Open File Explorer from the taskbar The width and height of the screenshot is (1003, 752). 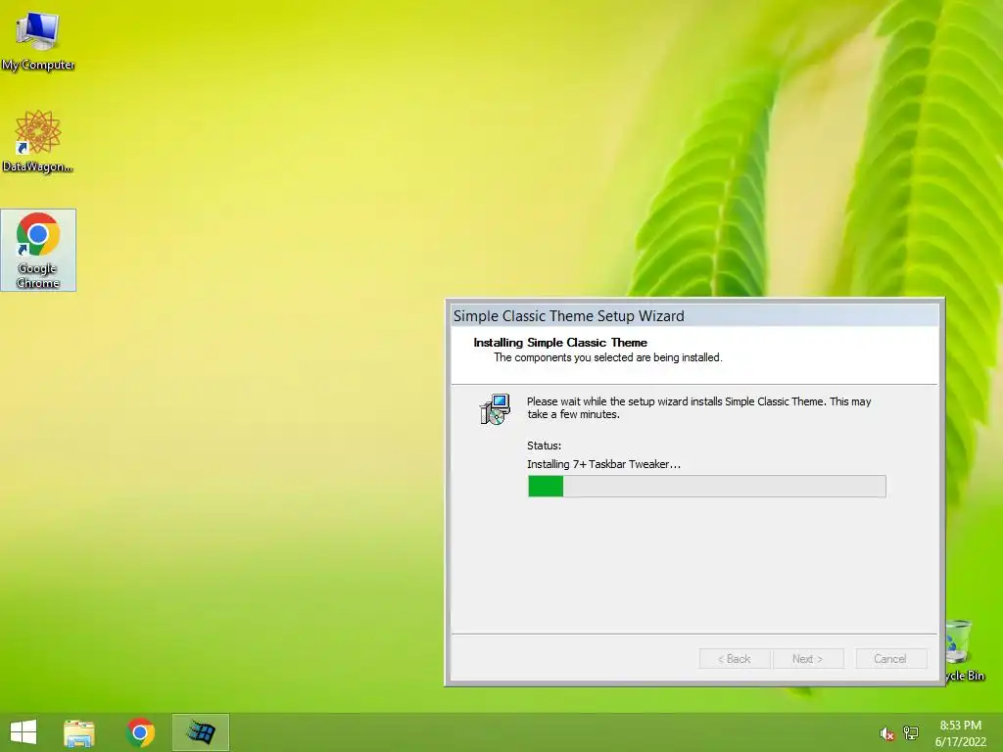pyautogui.click(x=79, y=732)
